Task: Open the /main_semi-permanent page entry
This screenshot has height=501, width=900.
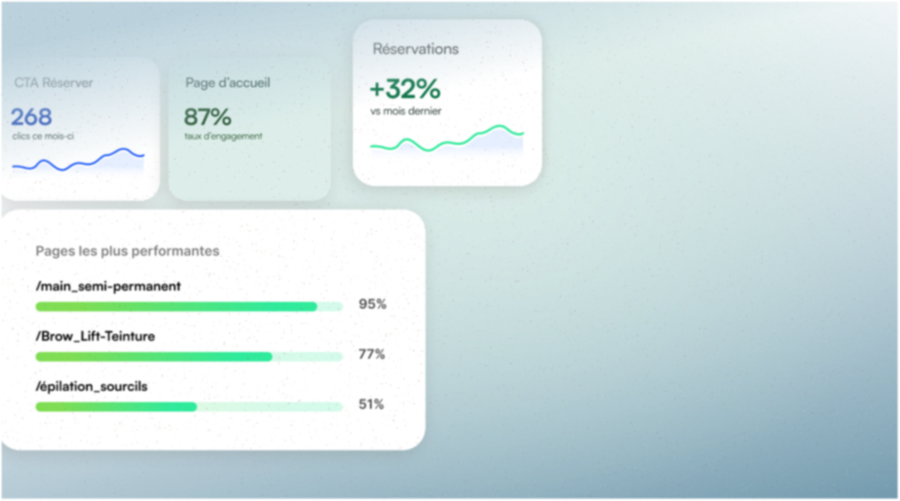Action: click(109, 286)
